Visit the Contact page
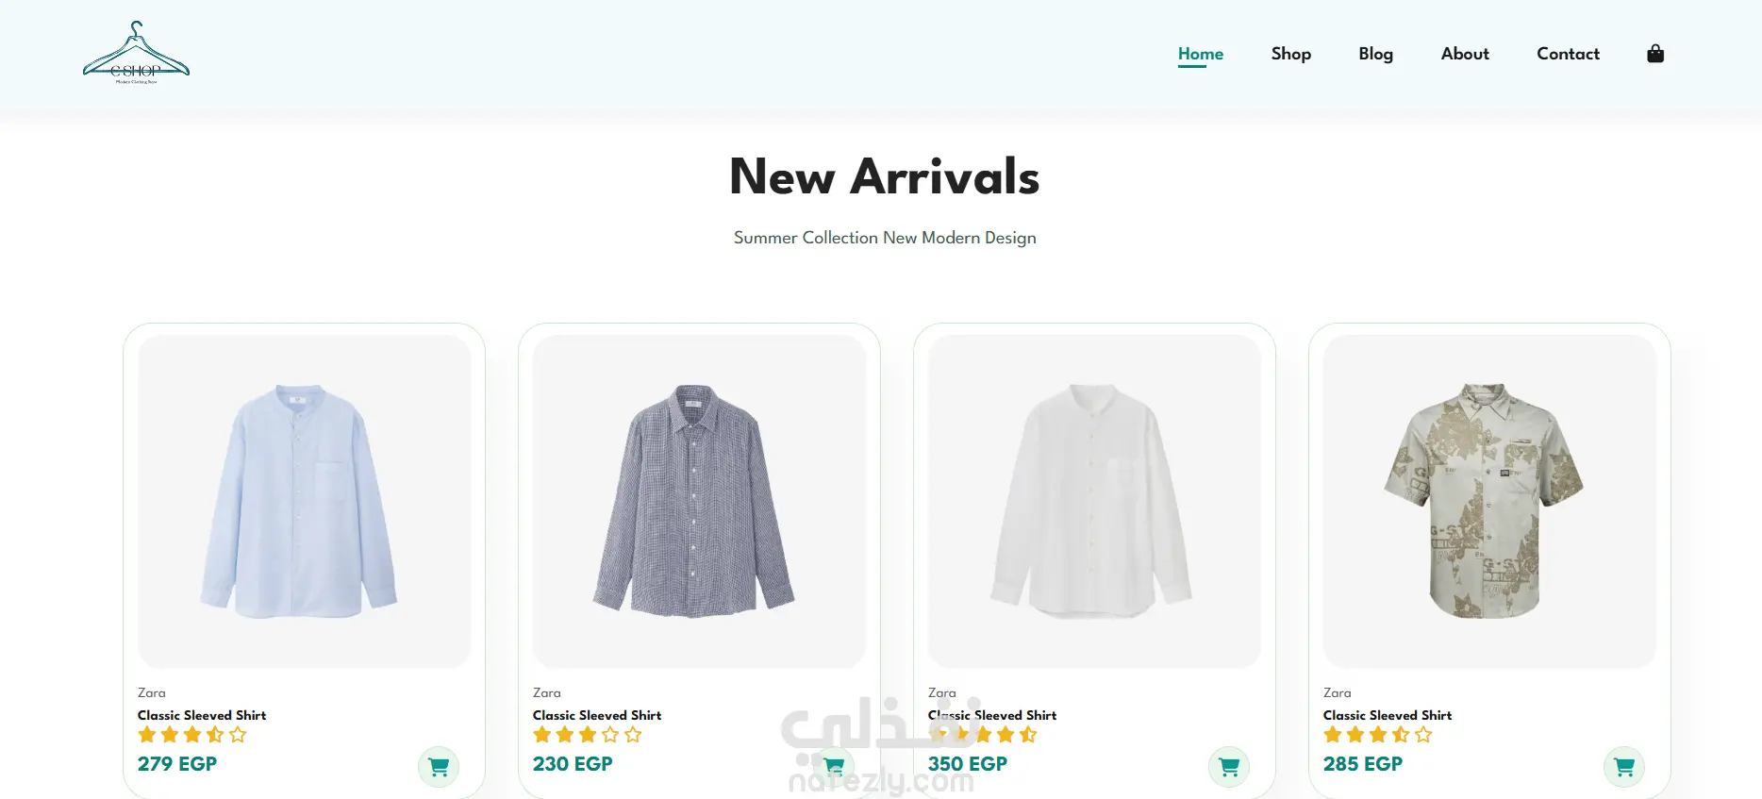This screenshot has width=1762, height=799. [1569, 54]
